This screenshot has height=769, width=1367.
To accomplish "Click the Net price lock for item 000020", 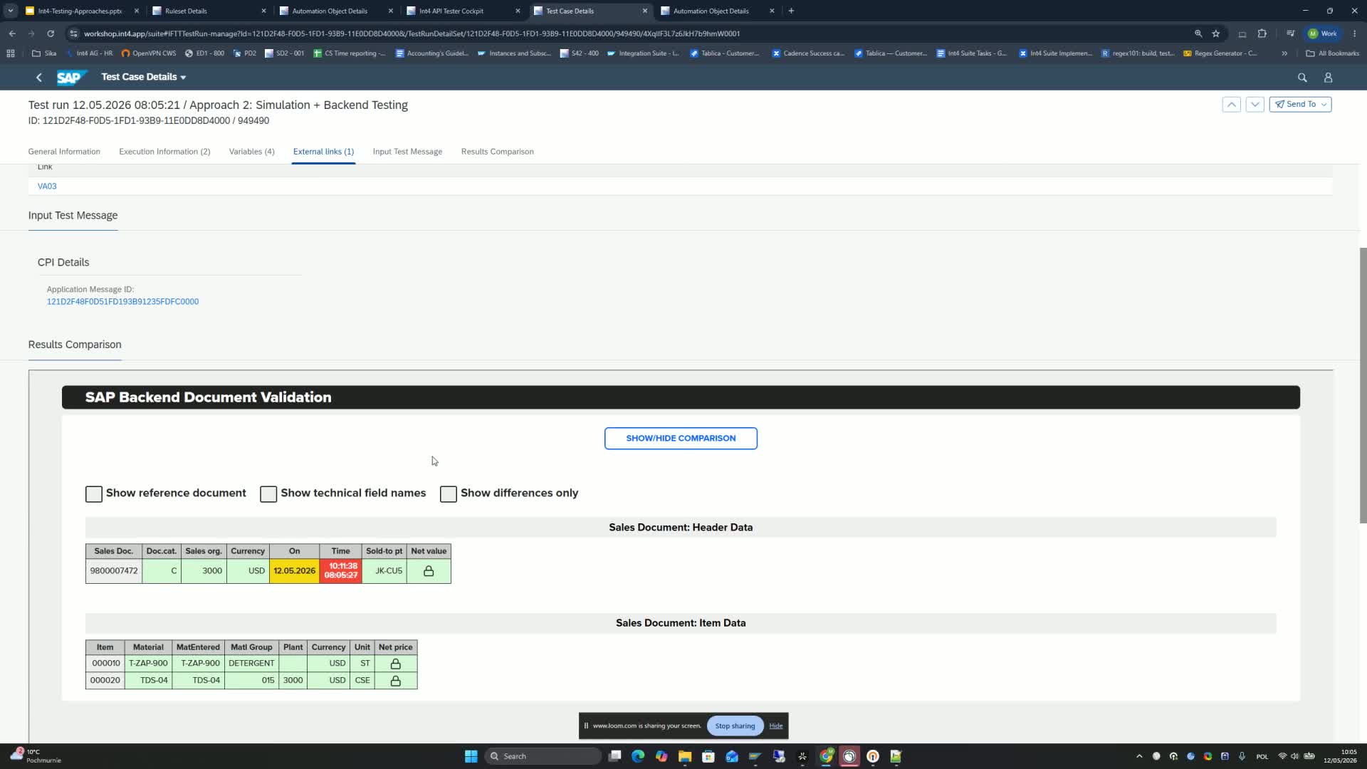I will click(x=395, y=681).
